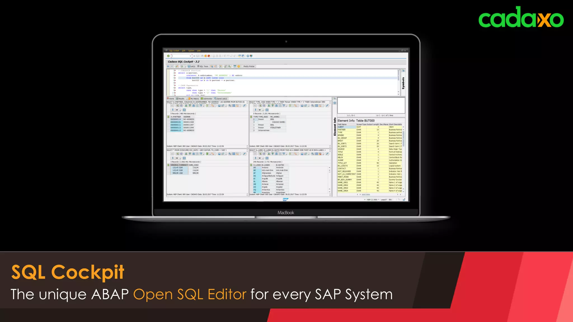Open dropdown arrow in fourth result pane
Screen dimensions: 573x322
(x=260, y=158)
